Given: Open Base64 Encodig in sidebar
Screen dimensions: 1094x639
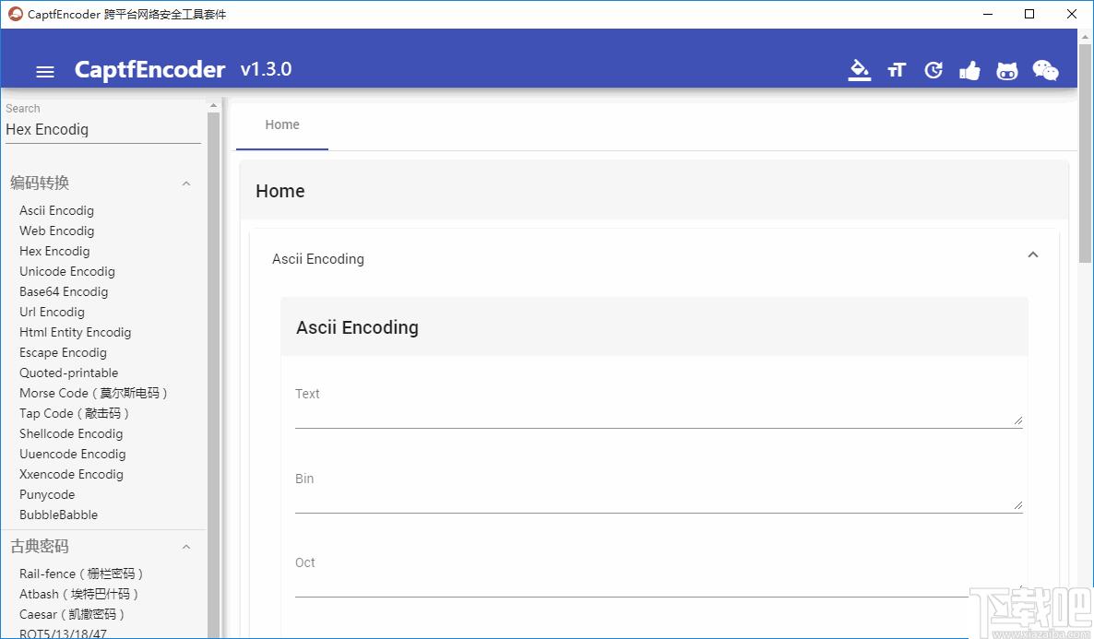Looking at the screenshot, I should click(x=64, y=291).
